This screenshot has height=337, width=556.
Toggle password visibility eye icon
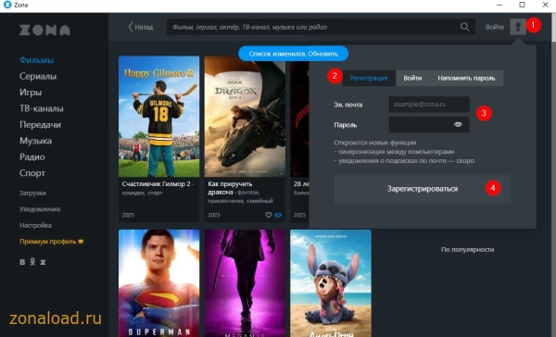[x=458, y=124]
